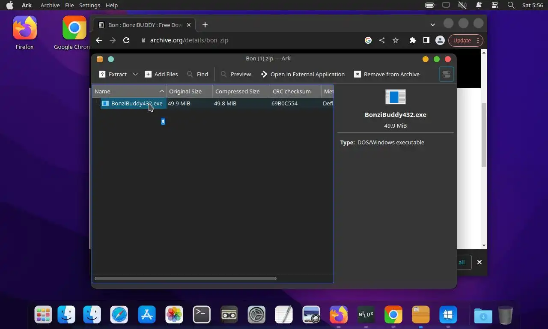Go back in Chrome
The height and width of the screenshot is (329, 548).
coord(99,40)
